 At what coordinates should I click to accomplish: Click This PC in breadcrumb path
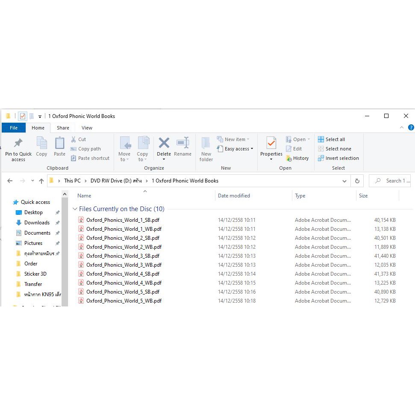coord(72,181)
